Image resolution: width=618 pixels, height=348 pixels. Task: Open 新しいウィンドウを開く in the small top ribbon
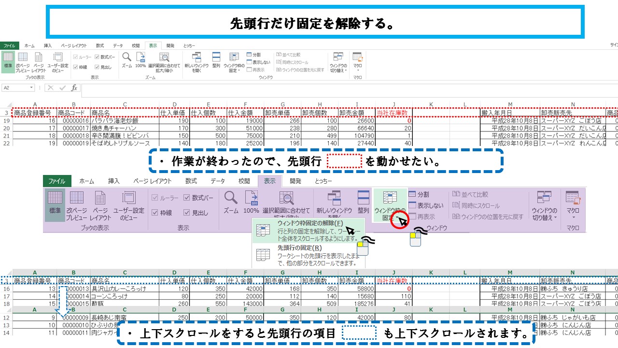(x=197, y=62)
